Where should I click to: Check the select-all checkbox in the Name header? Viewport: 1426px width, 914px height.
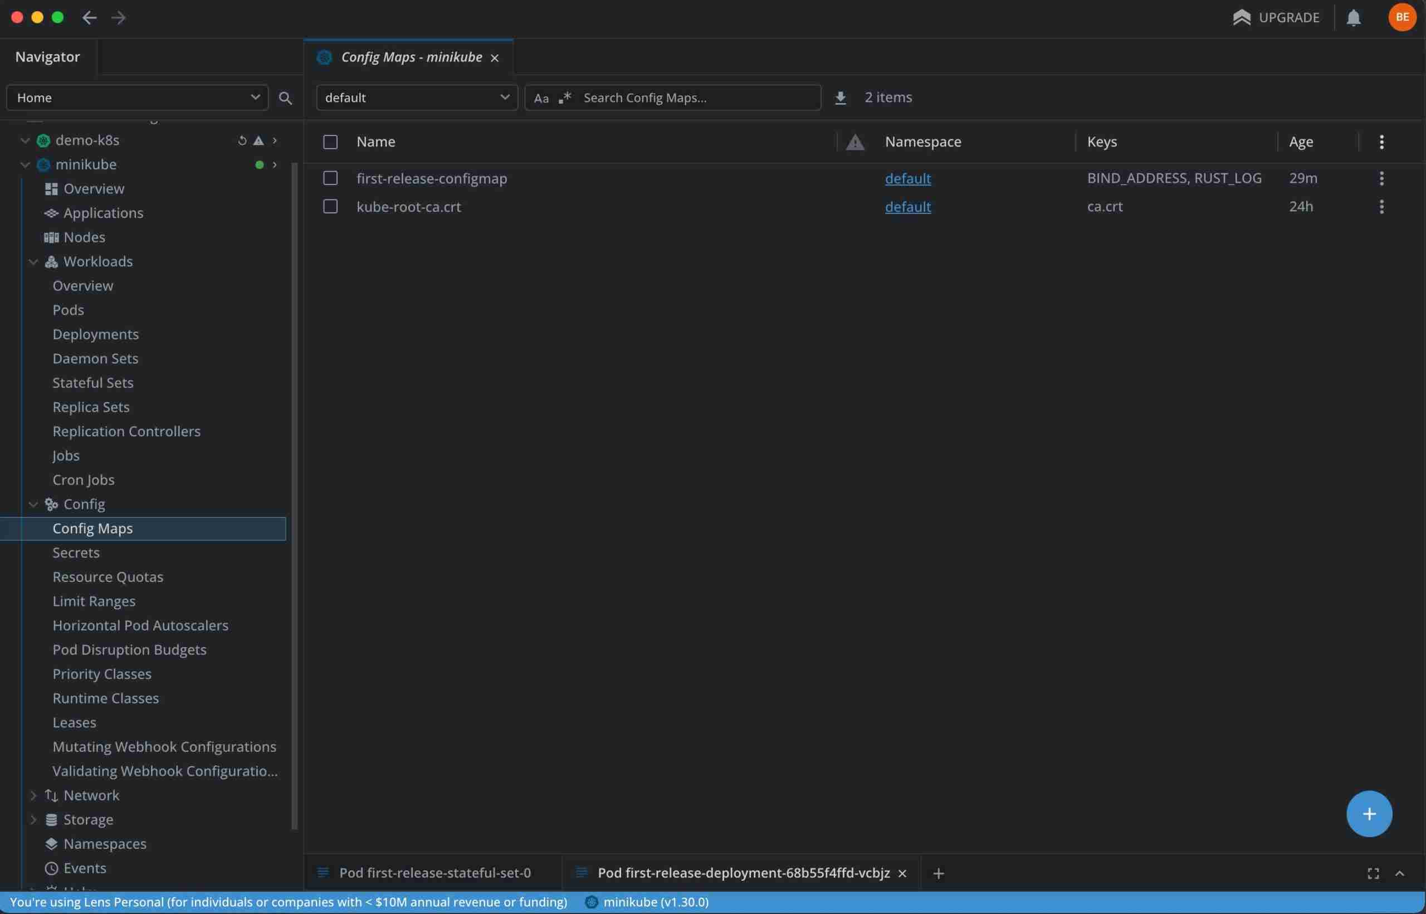point(330,142)
